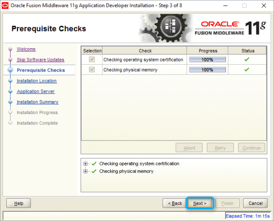Click the green status checkmark for physical memory

pyautogui.click(x=247, y=70)
